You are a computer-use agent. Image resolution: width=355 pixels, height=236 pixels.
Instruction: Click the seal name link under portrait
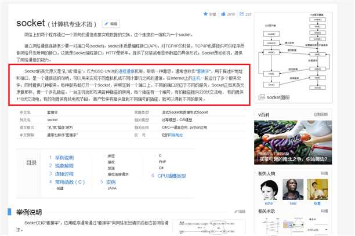pos(293,203)
